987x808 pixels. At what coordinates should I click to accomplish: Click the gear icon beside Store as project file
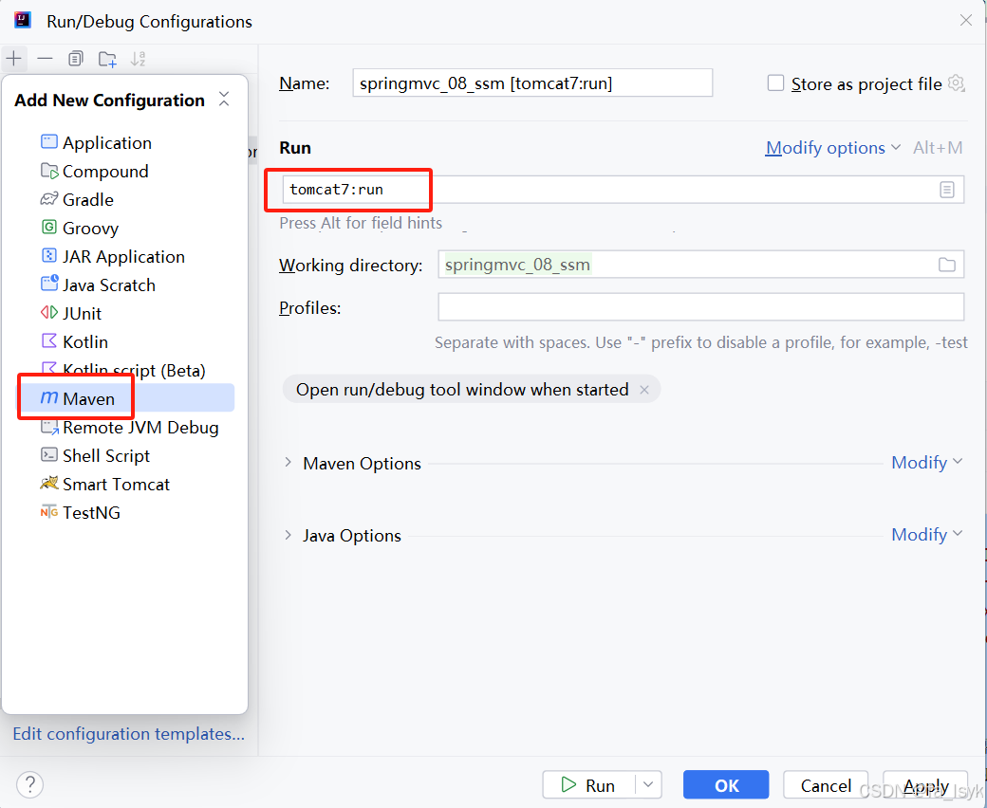(957, 83)
